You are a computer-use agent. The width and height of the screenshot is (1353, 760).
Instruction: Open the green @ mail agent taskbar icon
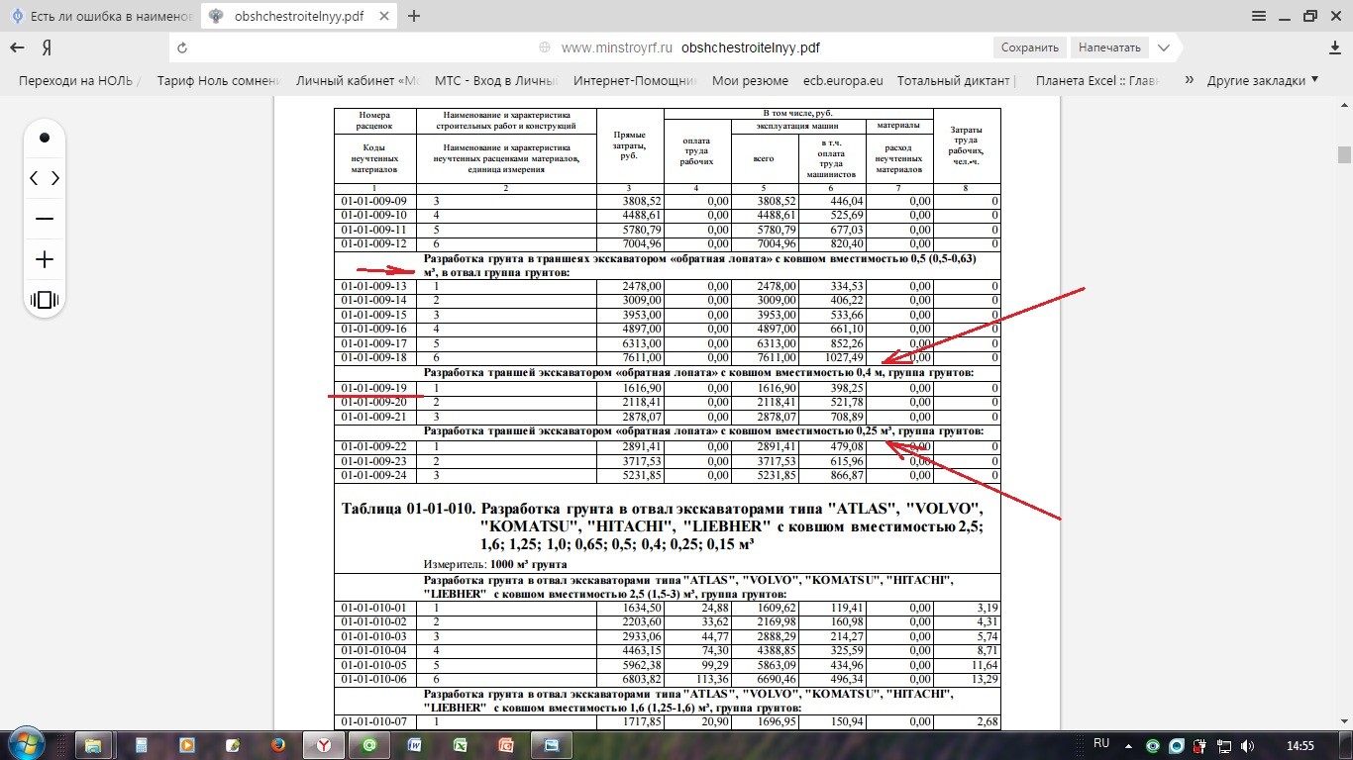point(368,744)
